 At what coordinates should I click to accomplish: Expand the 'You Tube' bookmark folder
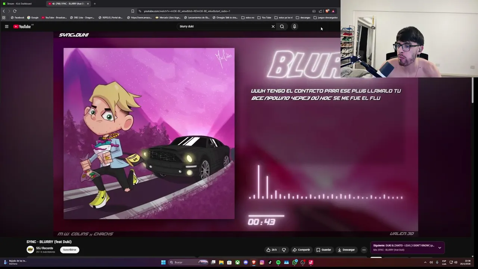pos(264,18)
